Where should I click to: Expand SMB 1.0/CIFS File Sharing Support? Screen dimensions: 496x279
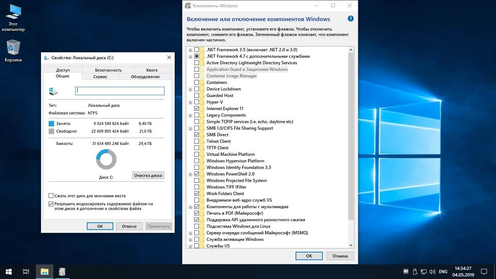(x=190, y=129)
